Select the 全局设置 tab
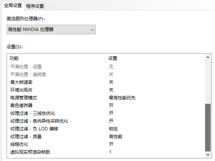This screenshot has width=215, height=161. (x=13, y=6)
